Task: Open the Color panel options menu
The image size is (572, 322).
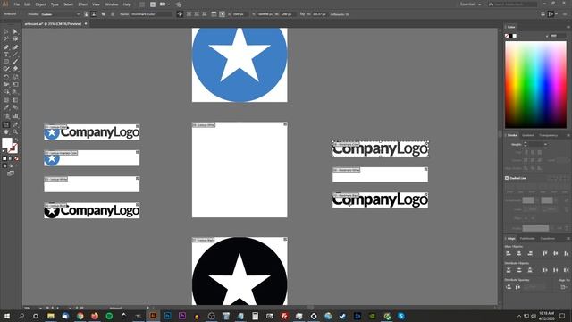Action: click(x=568, y=27)
